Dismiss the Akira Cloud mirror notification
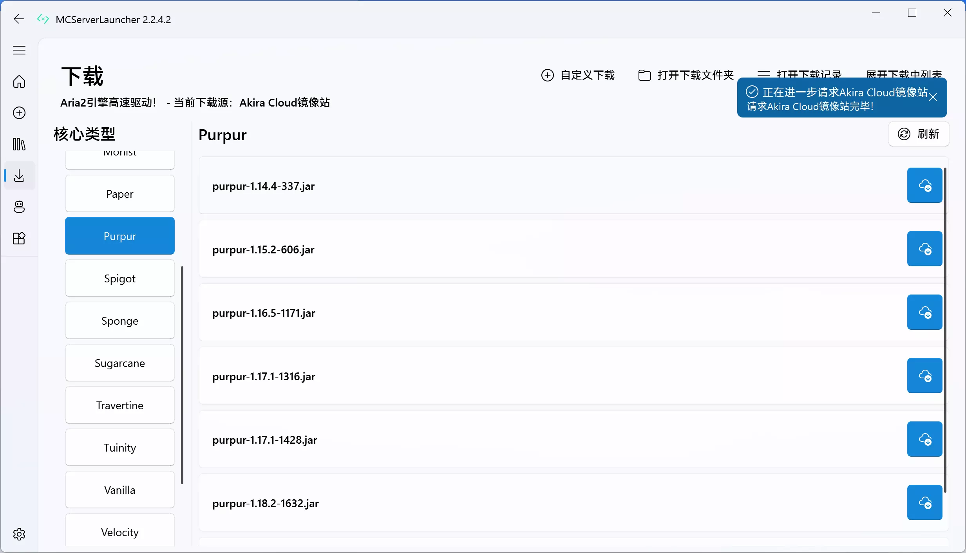The image size is (966, 553). point(933,97)
